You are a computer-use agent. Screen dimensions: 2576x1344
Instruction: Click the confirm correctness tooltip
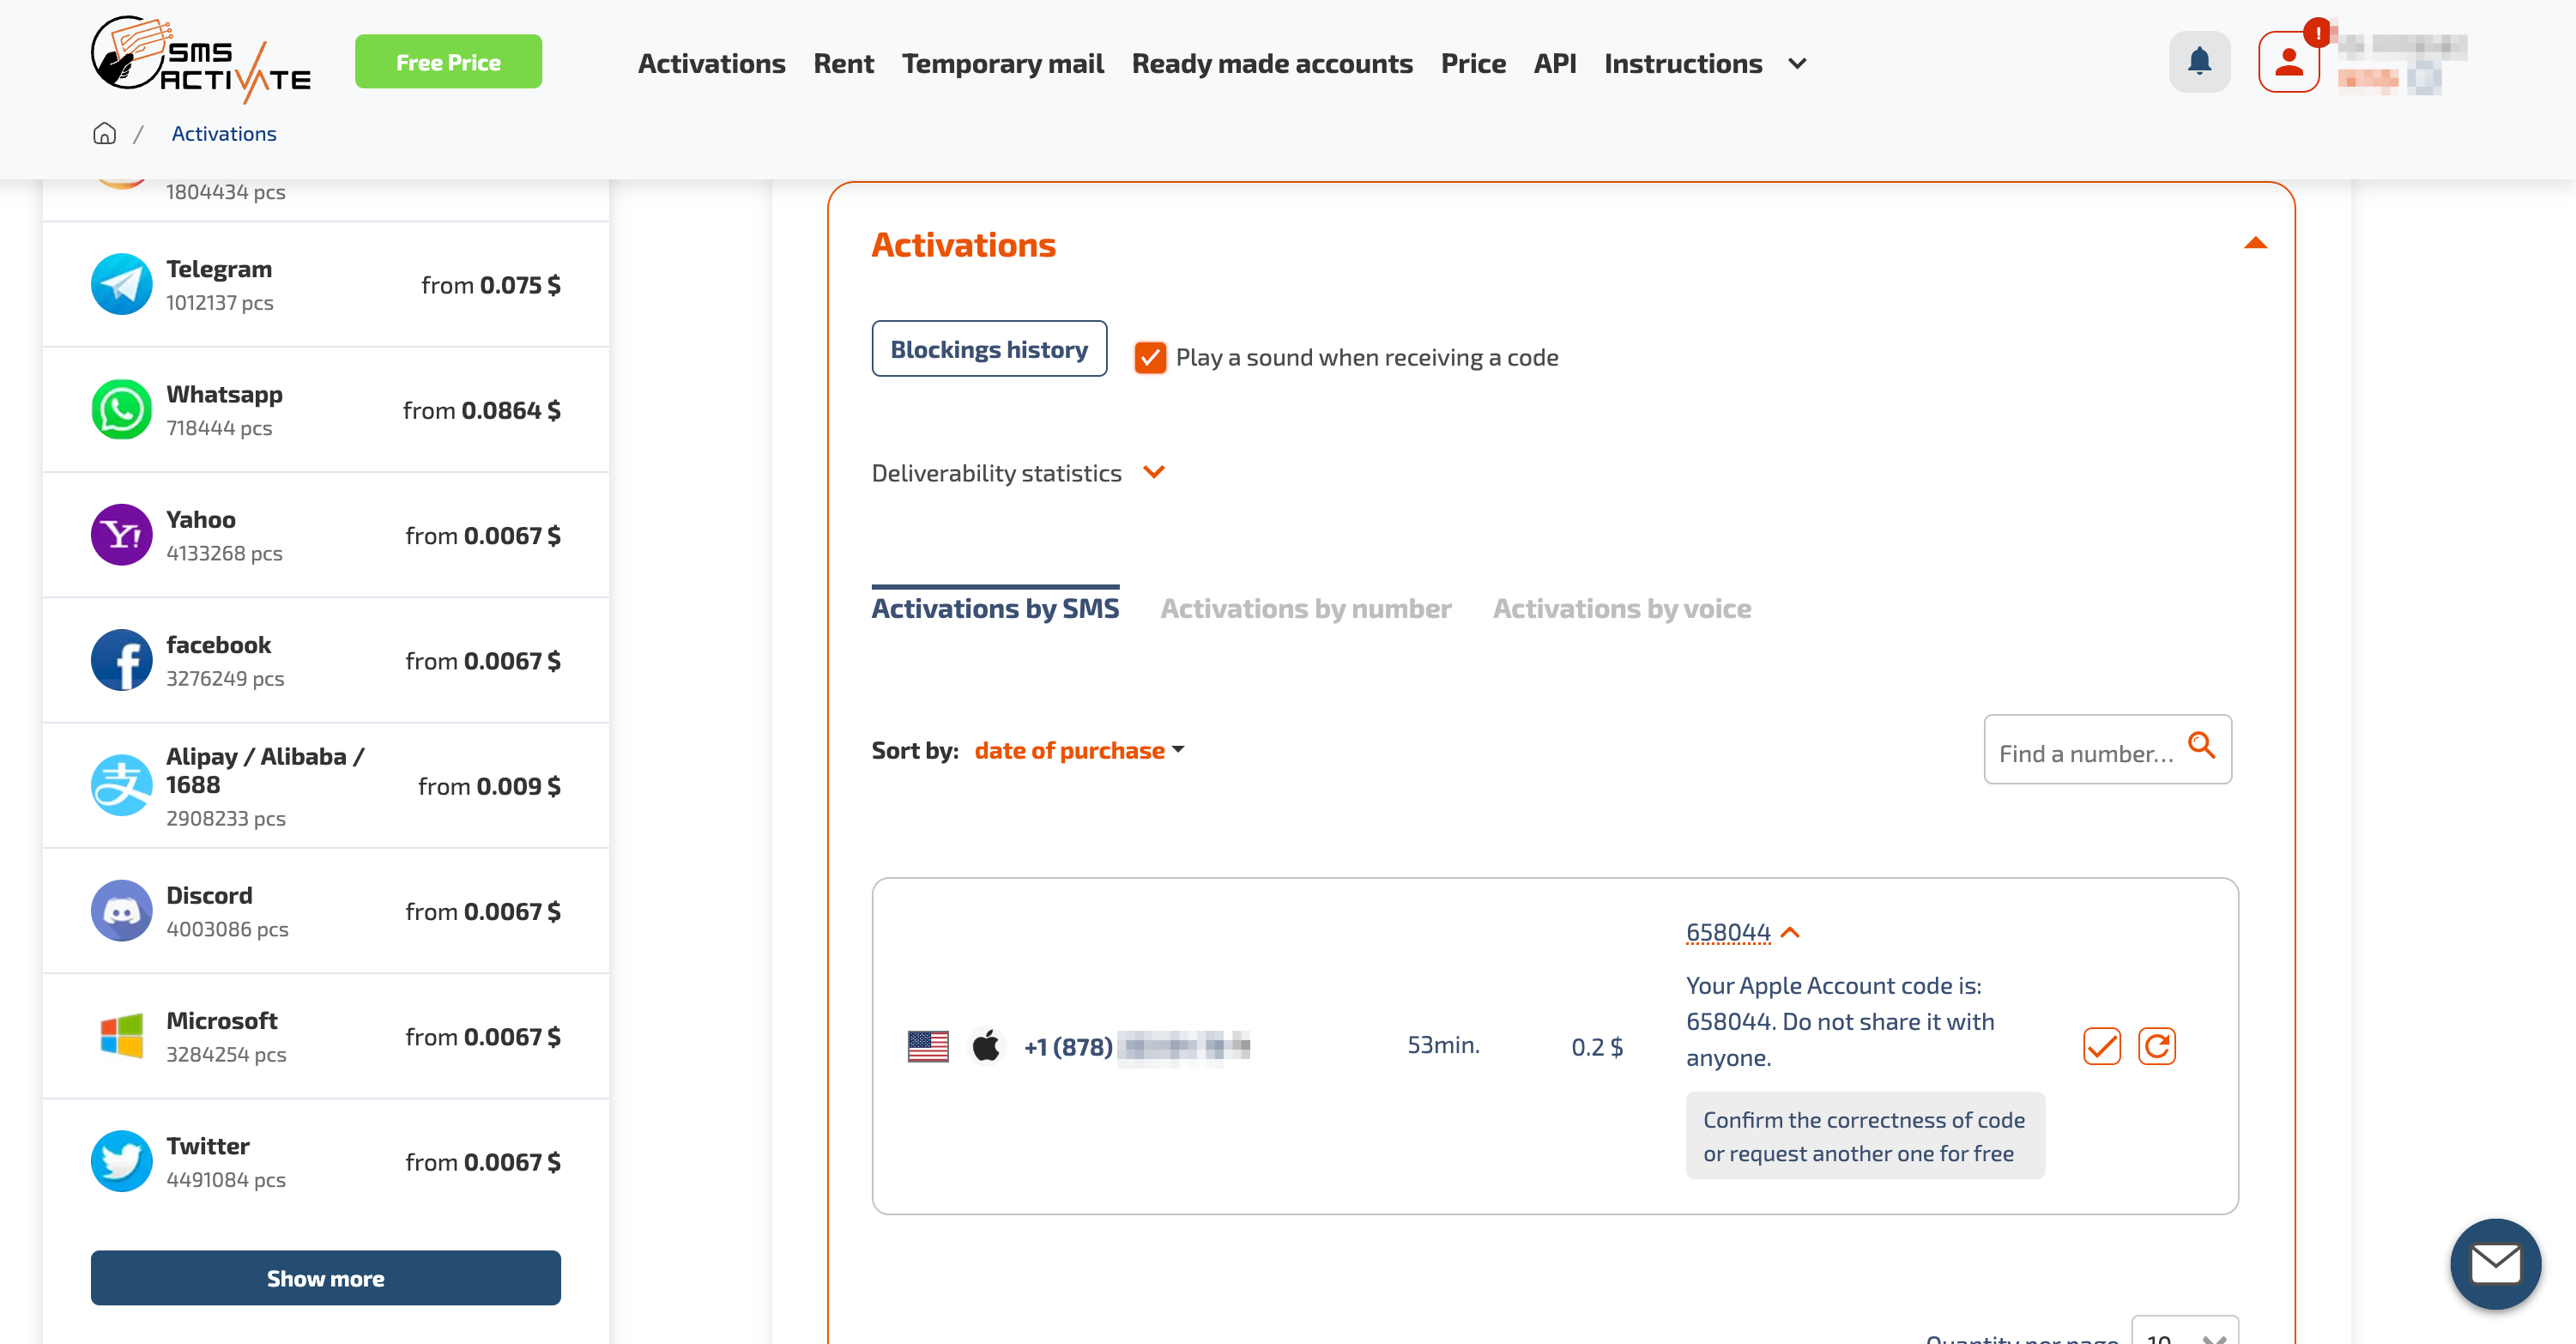1865,1136
